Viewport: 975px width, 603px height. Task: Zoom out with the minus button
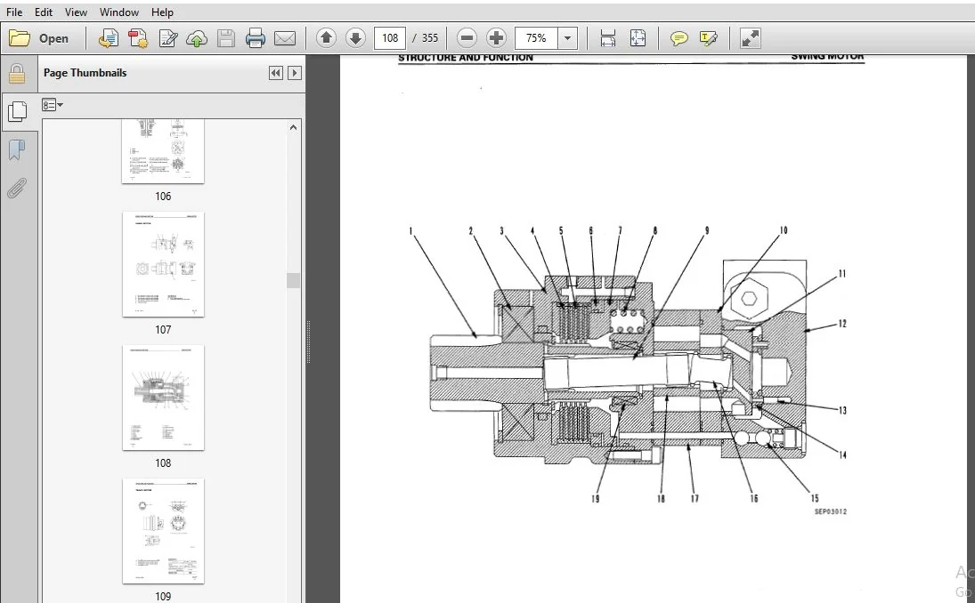click(x=467, y=38)
